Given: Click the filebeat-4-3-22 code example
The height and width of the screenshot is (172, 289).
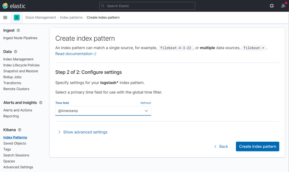Looking at the screenshot, I should click(x=176, y=48).
